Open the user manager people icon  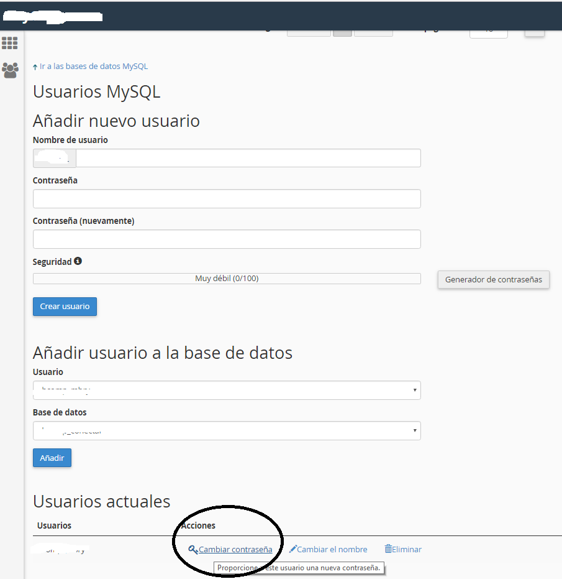pos(10,70)
